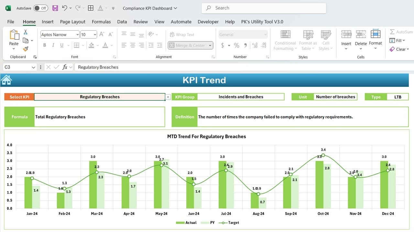
Task: Open the font name dropdown Aptos Narrow
Action: click(77, 35)
